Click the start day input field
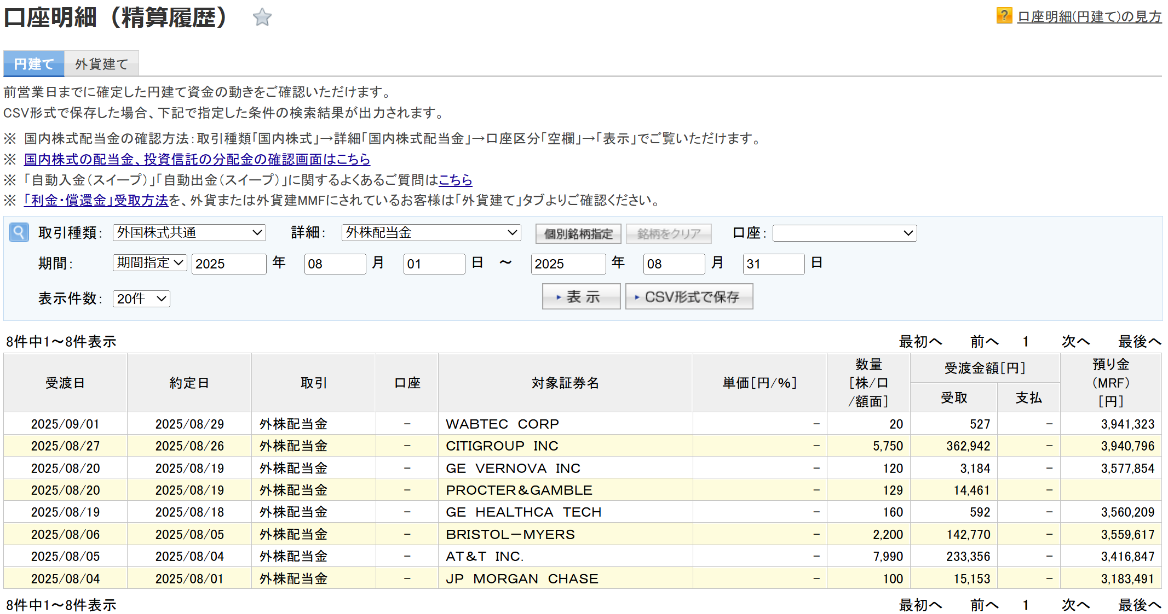 (434, 264)
